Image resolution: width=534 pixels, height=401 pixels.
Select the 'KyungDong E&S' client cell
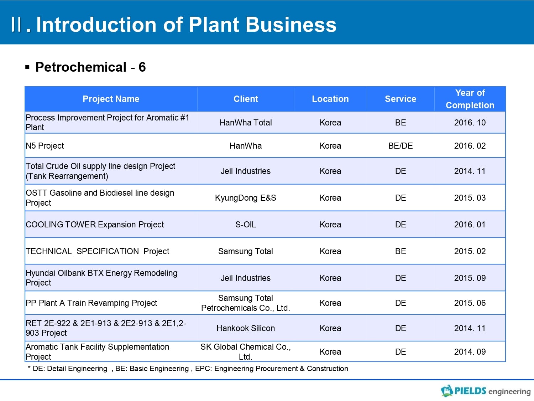point(246,197)
